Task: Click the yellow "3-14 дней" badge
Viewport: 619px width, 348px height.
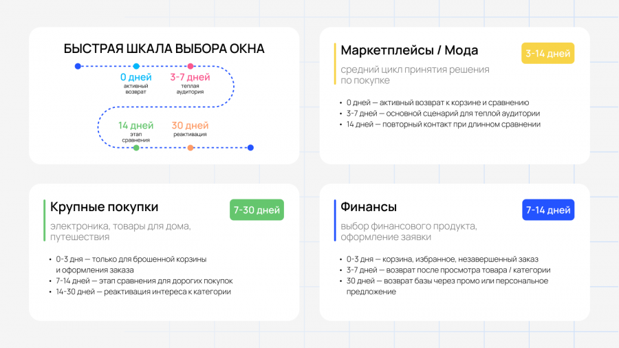Action: click(x=547, y=53)
